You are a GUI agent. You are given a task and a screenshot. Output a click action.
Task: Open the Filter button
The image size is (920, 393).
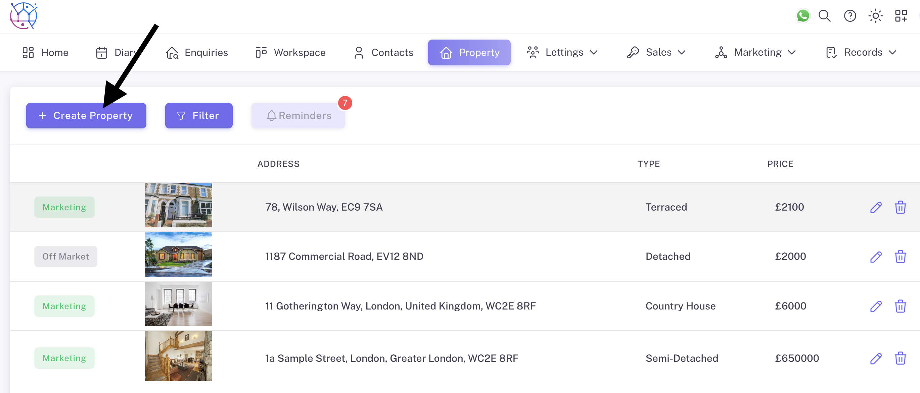point(198,116)
